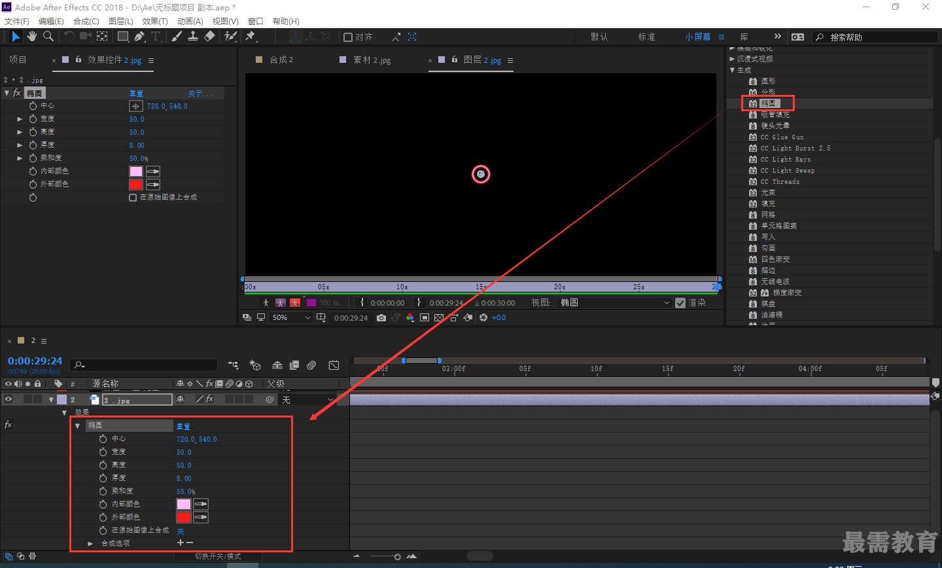Click 关于 link in effect controls
Screen dimensions: 942x568
tap(200, 94)
